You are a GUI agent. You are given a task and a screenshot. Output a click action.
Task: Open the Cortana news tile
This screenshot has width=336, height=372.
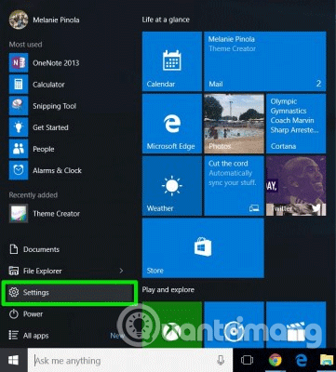(x=296, y=124)
